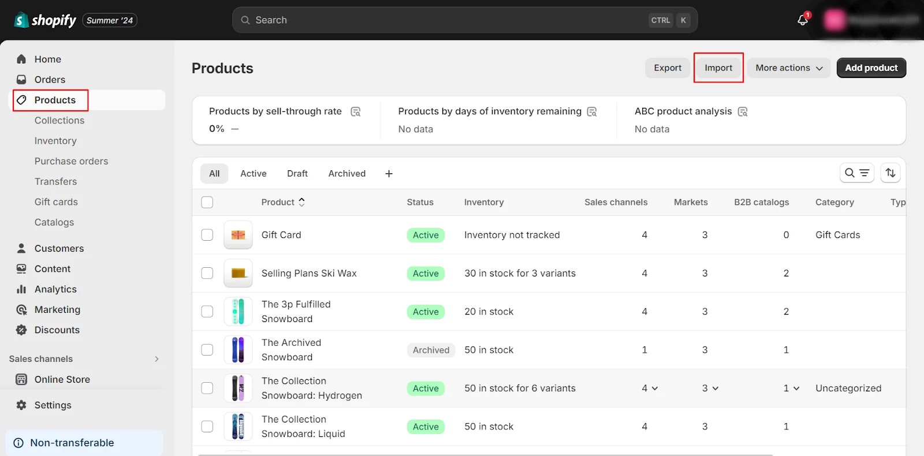Click the Content icon in sidebar
The image size is (924, 456).
click(x=21, y=269)
